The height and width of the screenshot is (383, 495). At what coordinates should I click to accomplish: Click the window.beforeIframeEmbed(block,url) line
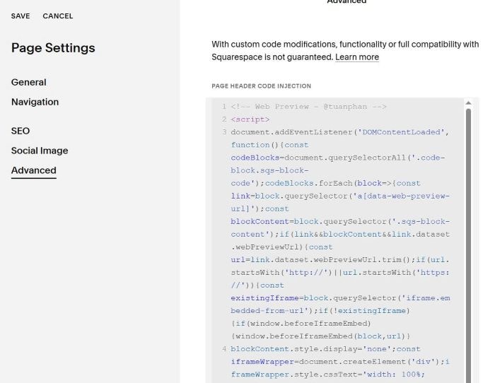(x=320, y=336)
